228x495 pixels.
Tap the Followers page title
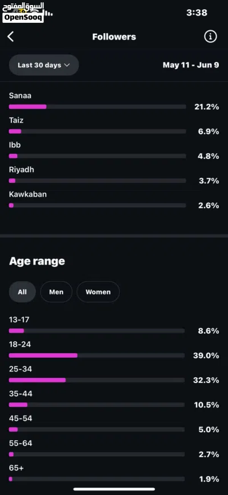[x=114, y=37]
